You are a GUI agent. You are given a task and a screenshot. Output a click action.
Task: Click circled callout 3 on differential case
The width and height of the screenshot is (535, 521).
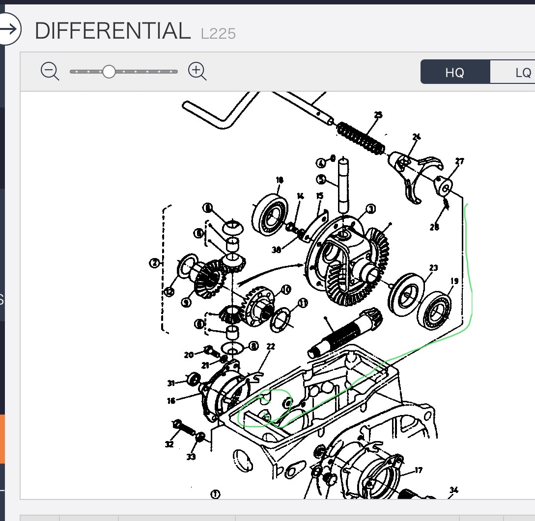(x=370, y=209)
